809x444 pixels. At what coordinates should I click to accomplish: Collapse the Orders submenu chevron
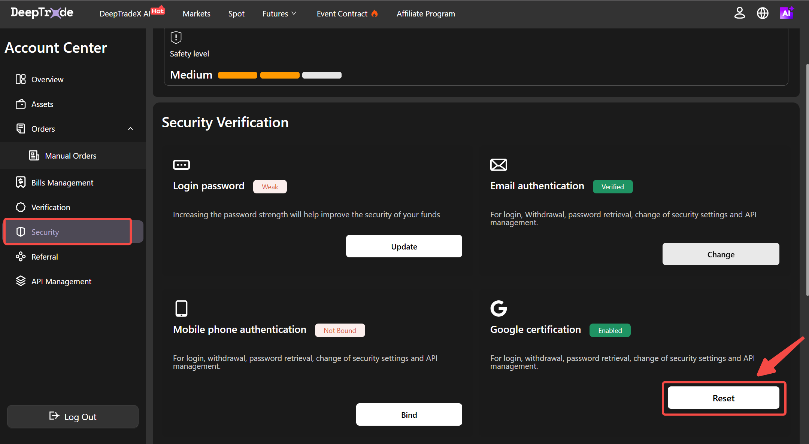[130, 129]
